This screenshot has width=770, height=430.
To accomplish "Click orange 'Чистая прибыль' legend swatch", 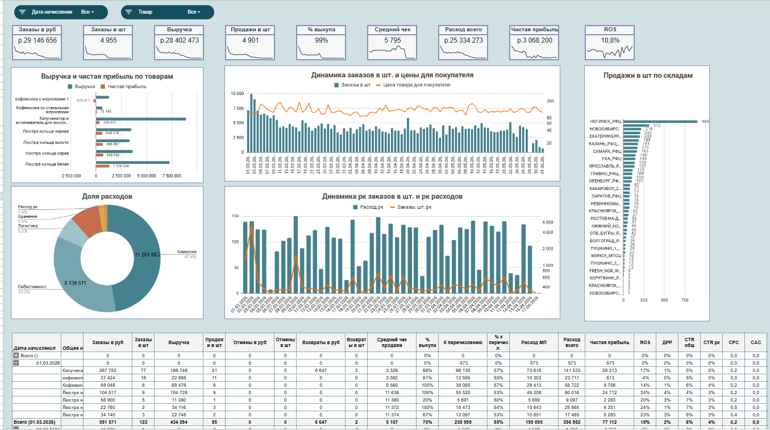I will 103,86.
